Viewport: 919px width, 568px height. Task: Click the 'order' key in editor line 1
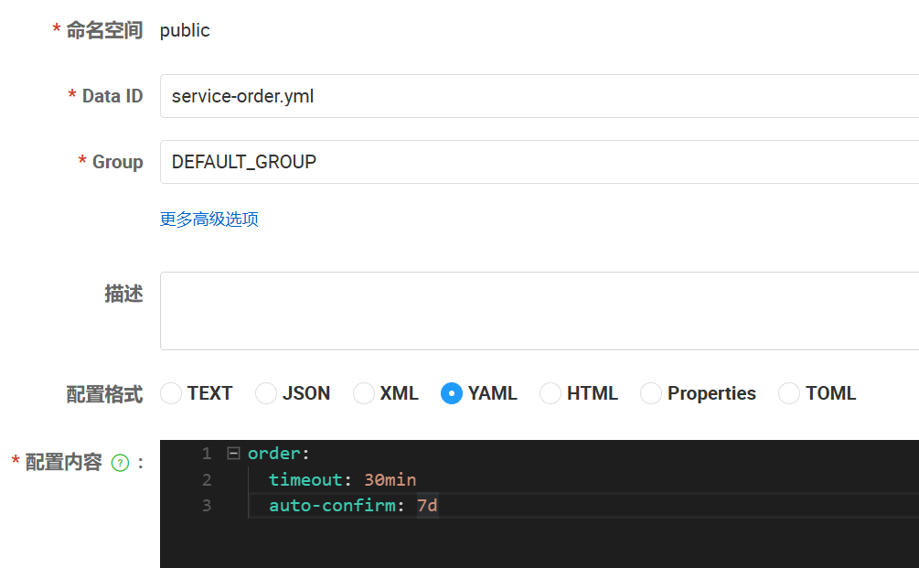coord(273,454)
